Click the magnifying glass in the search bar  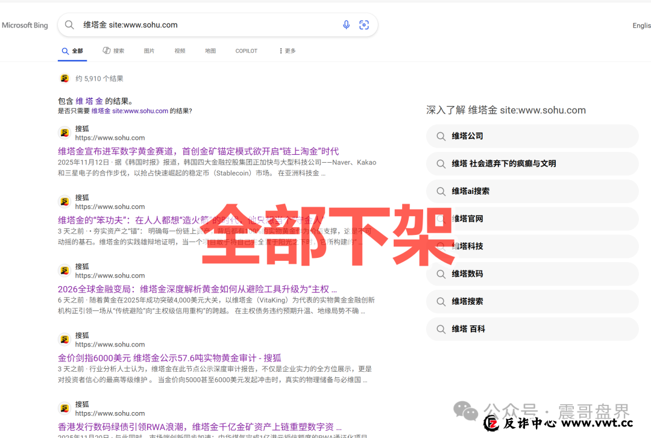pyautogui.click(x=69, y=25)
